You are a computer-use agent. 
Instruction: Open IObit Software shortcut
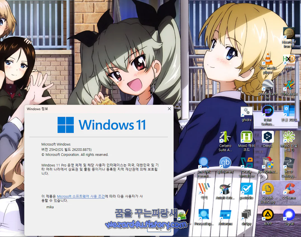point(267,115)
